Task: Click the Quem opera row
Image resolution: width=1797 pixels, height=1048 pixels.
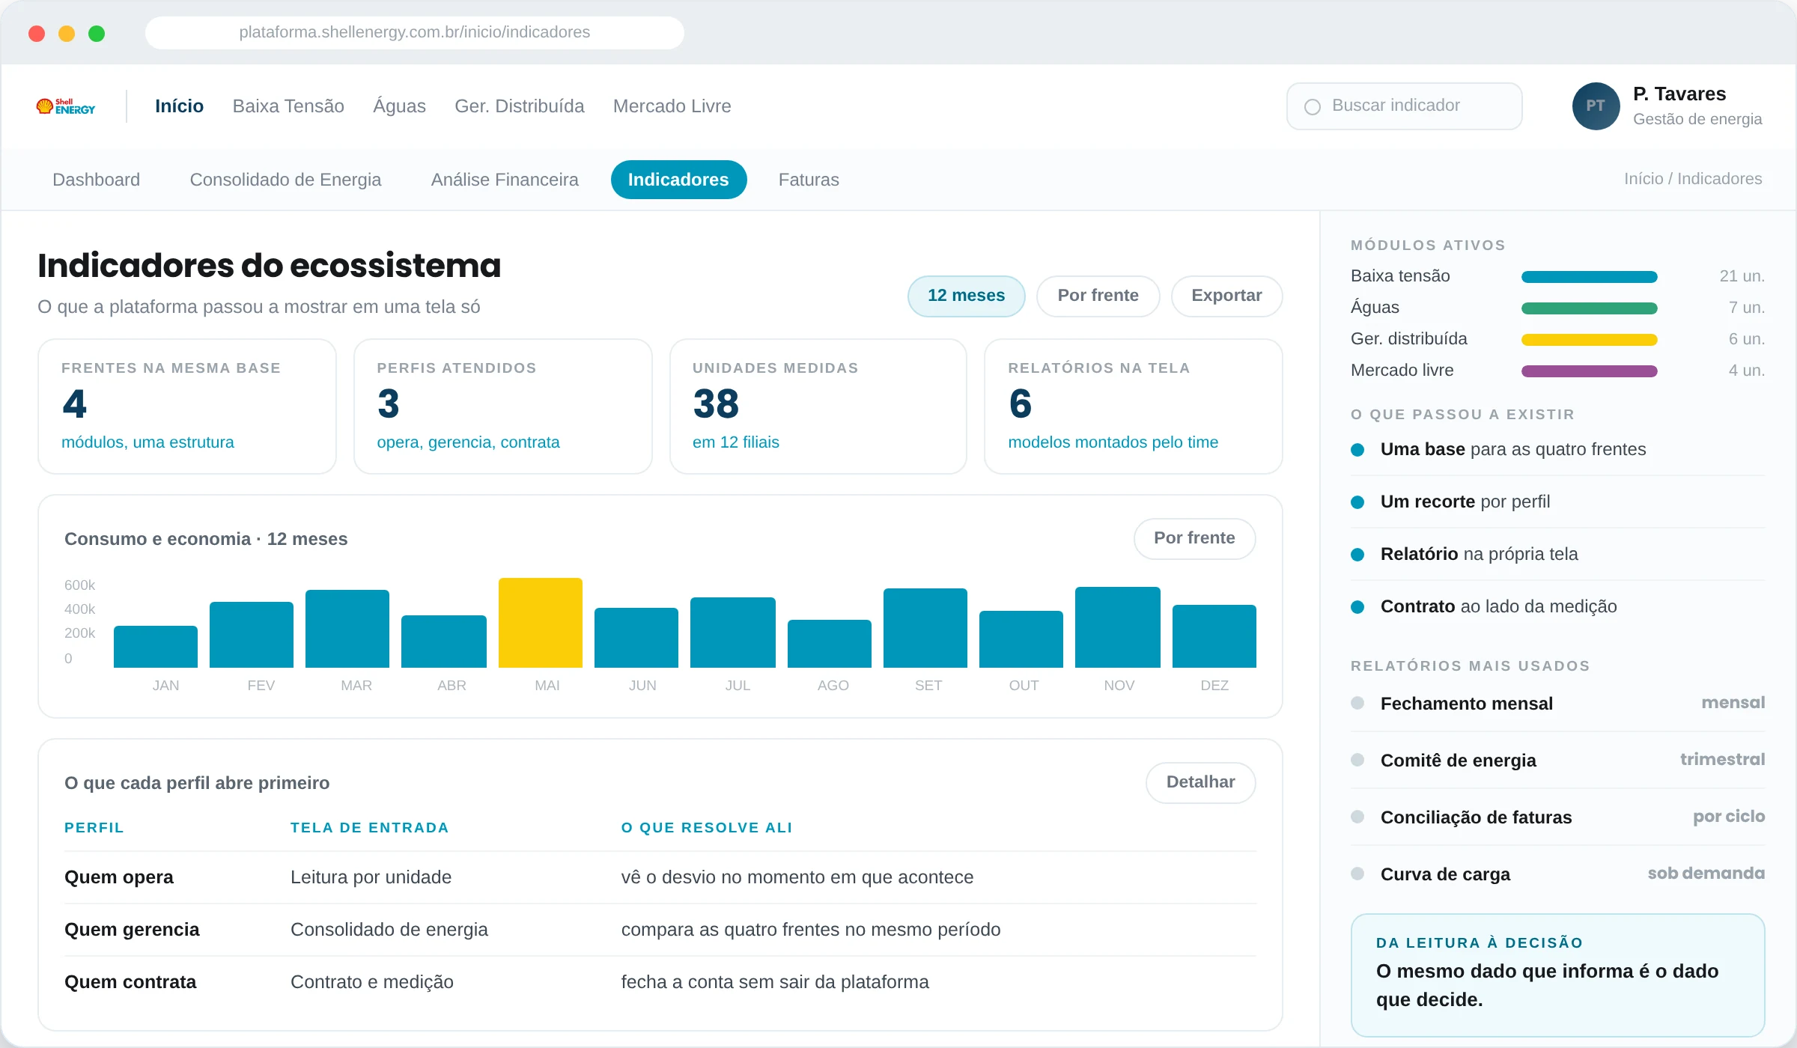Action: coord(660,877)
